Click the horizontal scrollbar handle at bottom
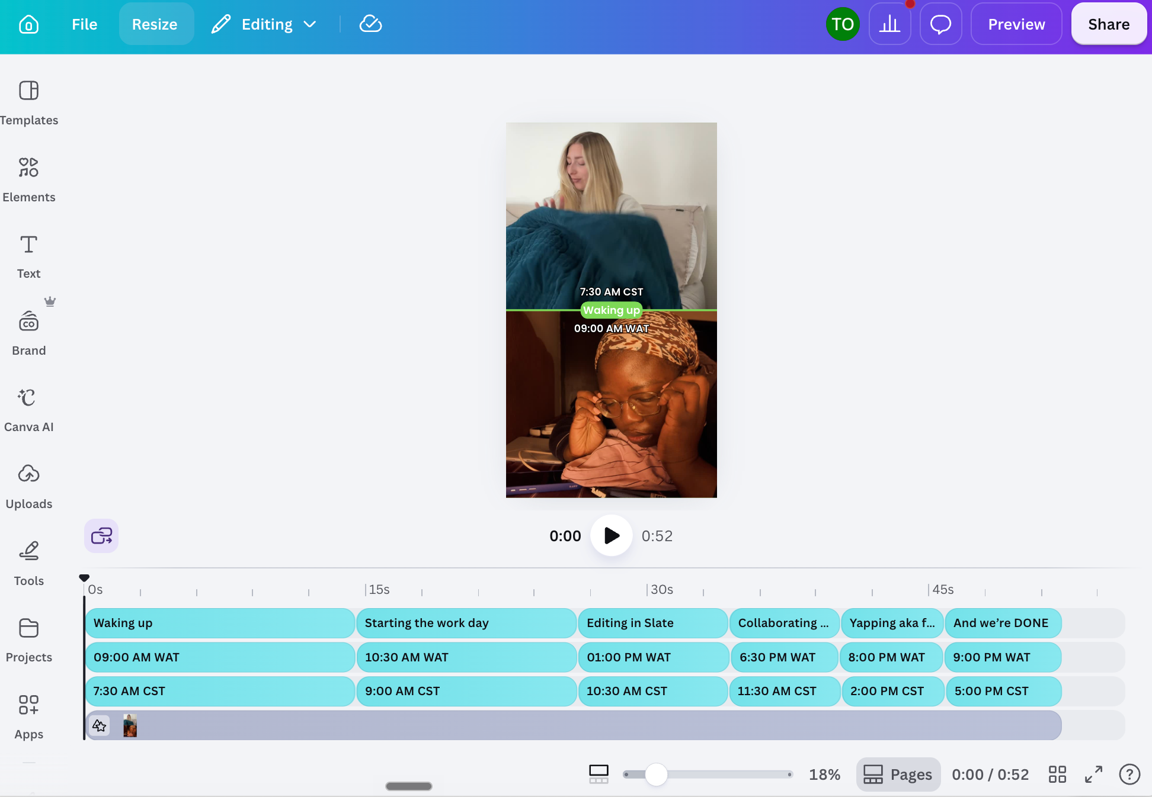 coord(409,786)
